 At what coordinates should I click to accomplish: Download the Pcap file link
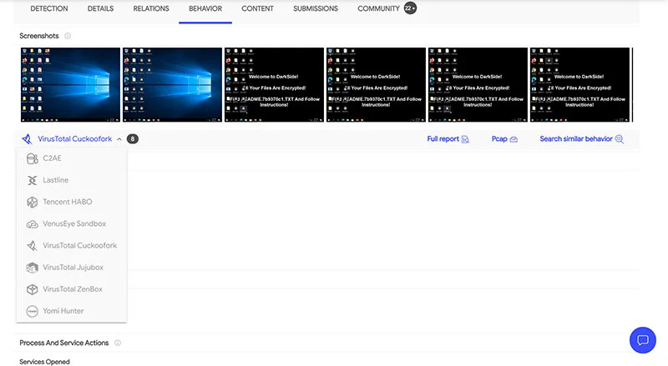click(499, 138)
